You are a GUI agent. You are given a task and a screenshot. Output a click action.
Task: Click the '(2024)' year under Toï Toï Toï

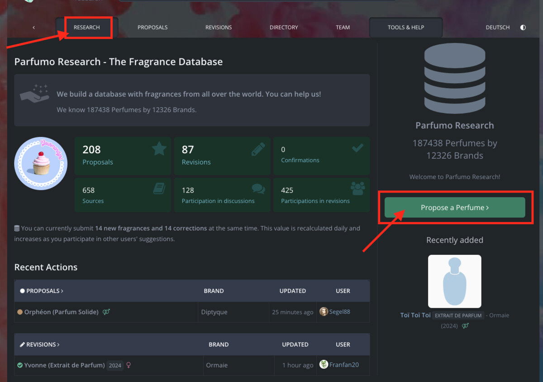(449, 326)
